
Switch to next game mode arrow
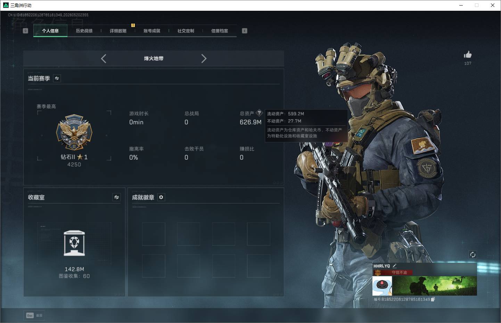(204, 59)
